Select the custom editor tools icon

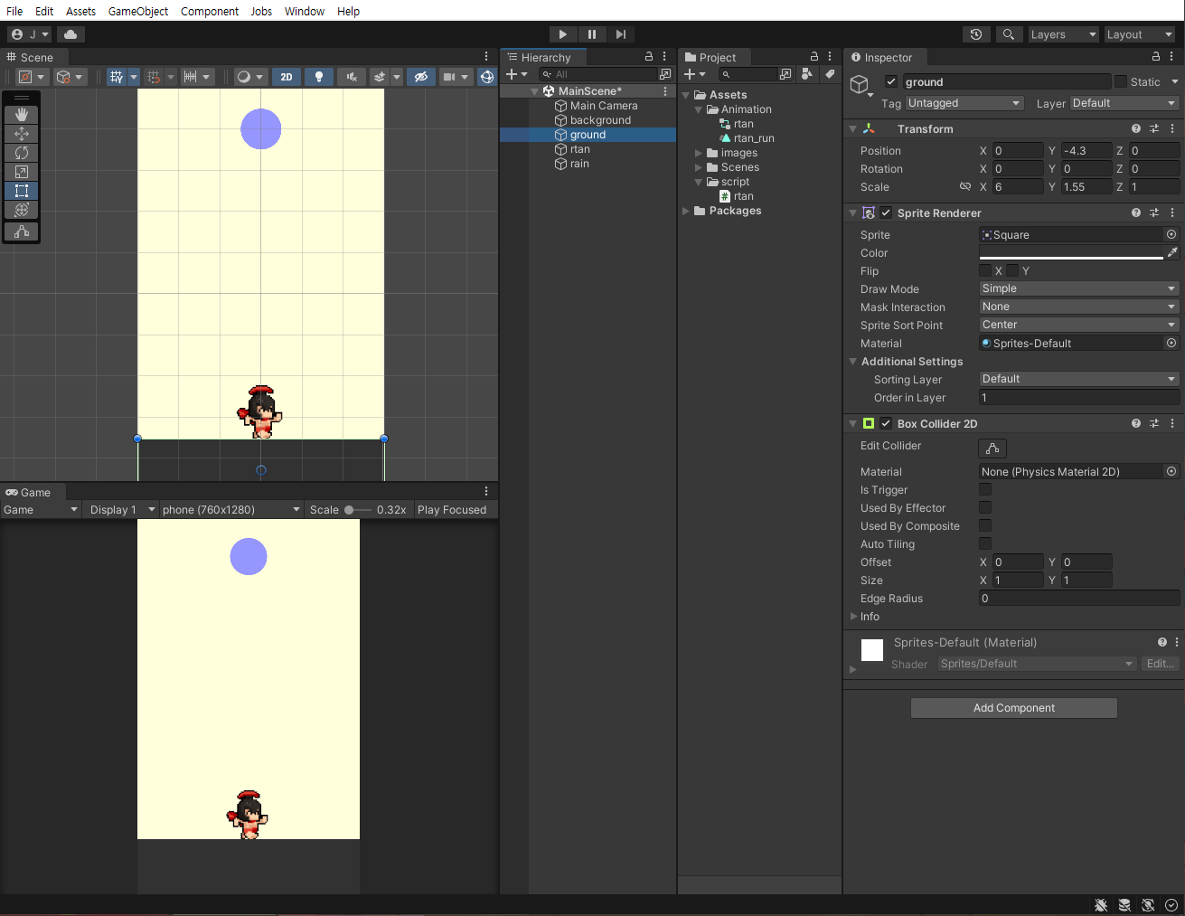22,231
